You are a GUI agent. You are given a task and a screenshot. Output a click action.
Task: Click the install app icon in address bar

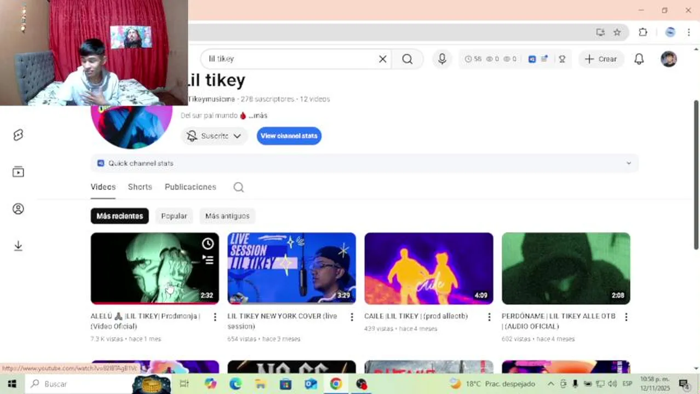(x=600, y=32)
